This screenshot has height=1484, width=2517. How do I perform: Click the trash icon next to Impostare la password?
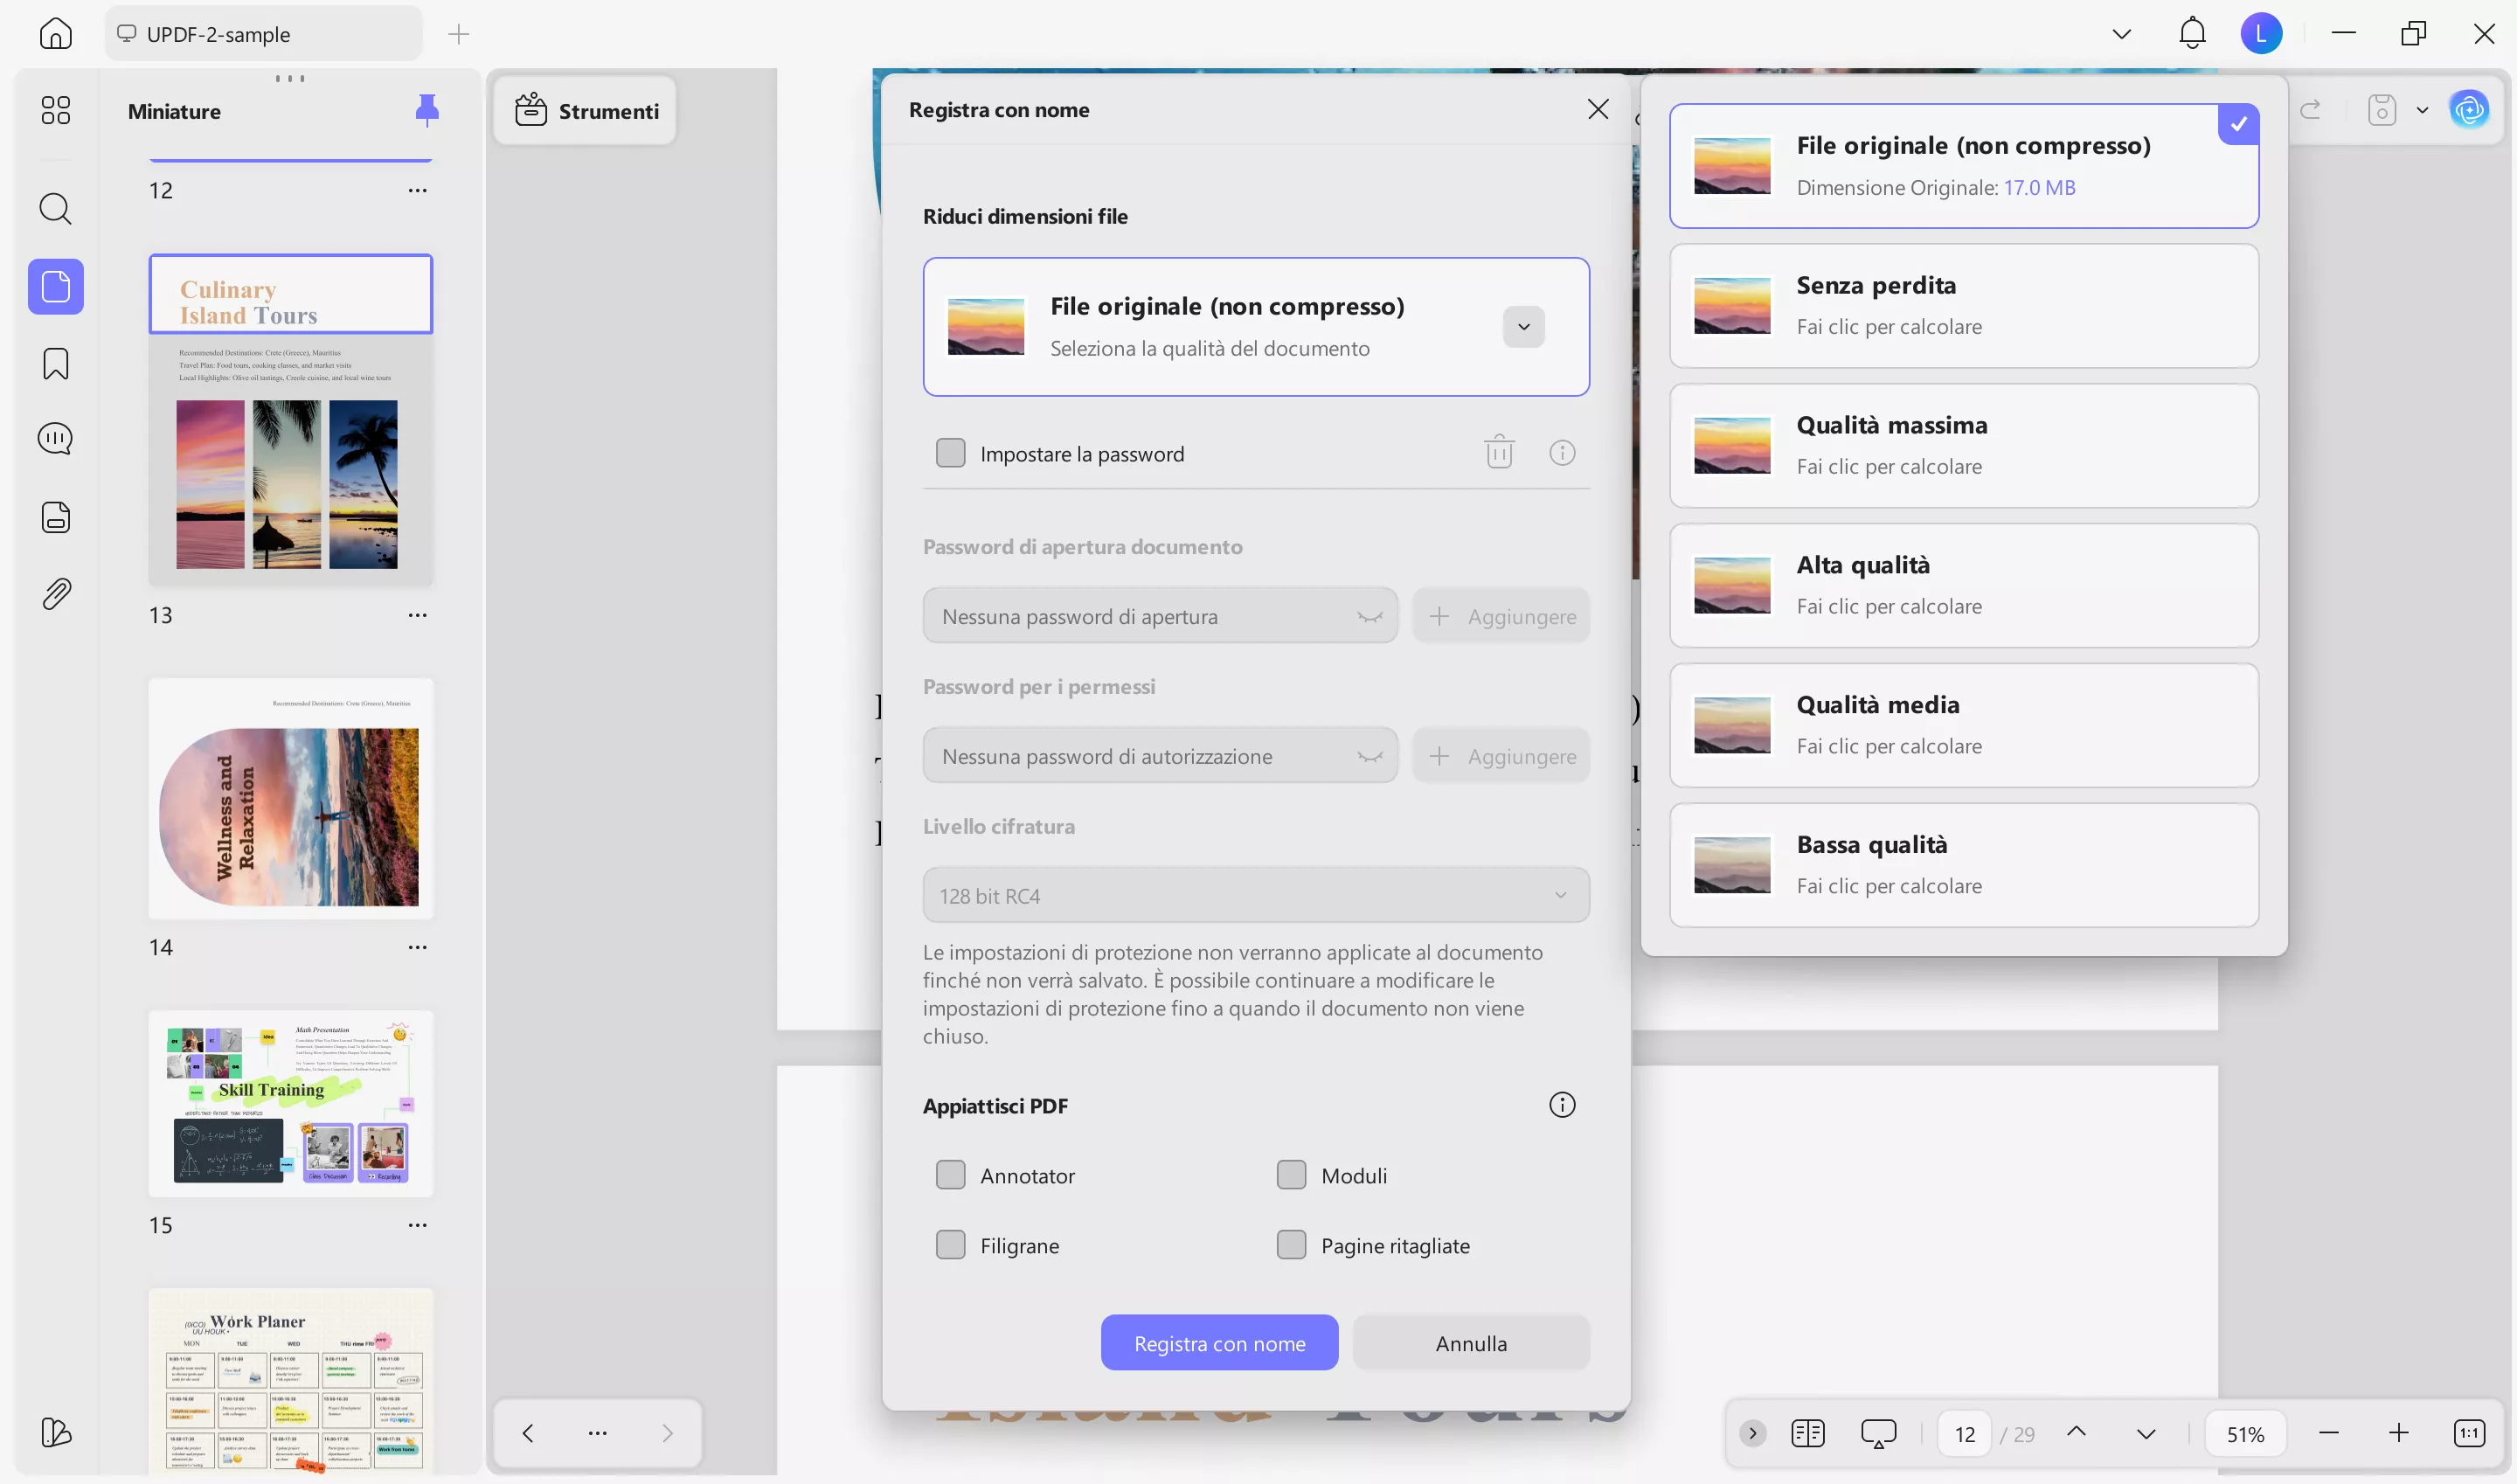[x=1498, y=452]
